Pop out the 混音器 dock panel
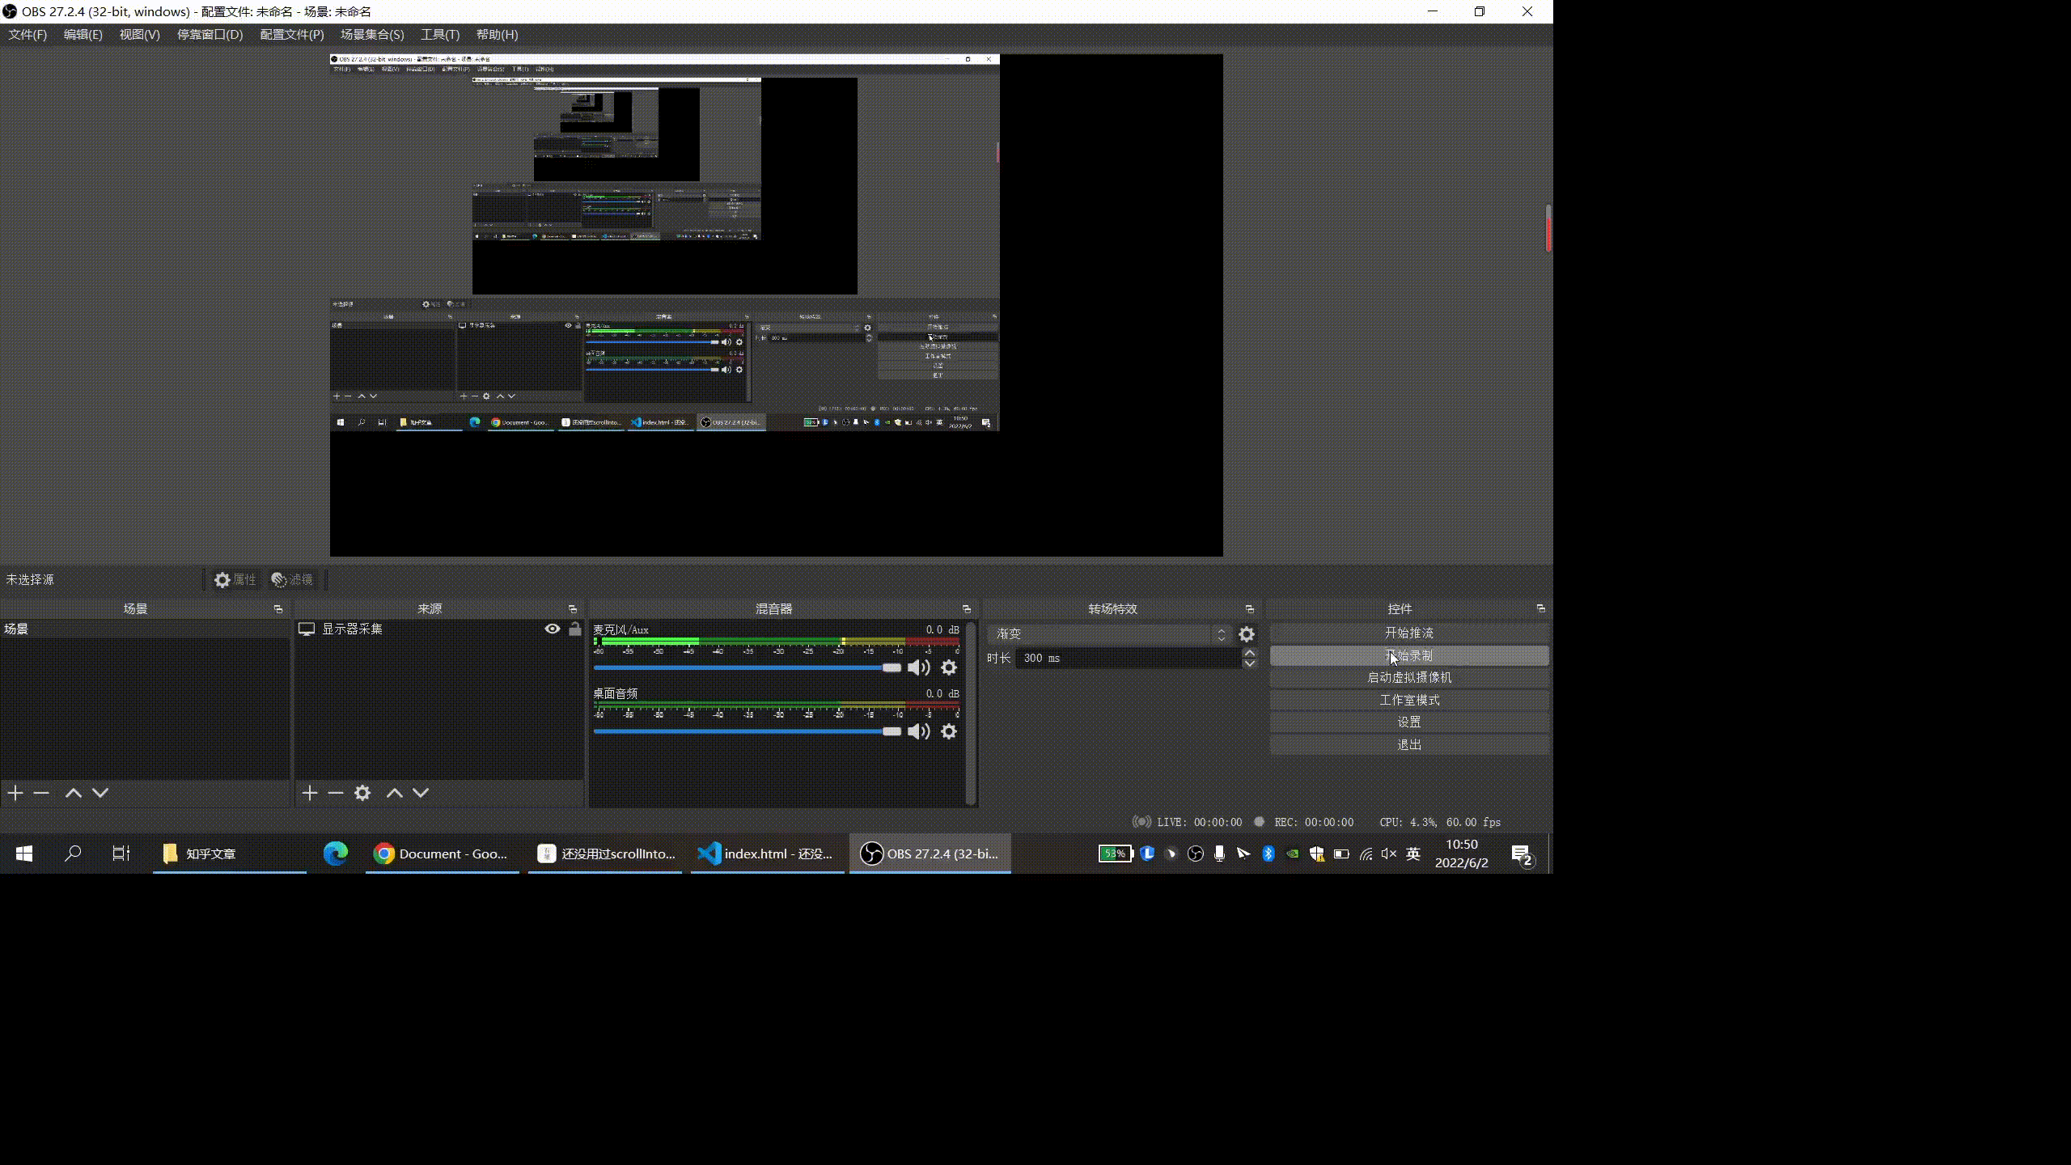This screenshot has width=2071, height=1165. click(x=966, y=608)
